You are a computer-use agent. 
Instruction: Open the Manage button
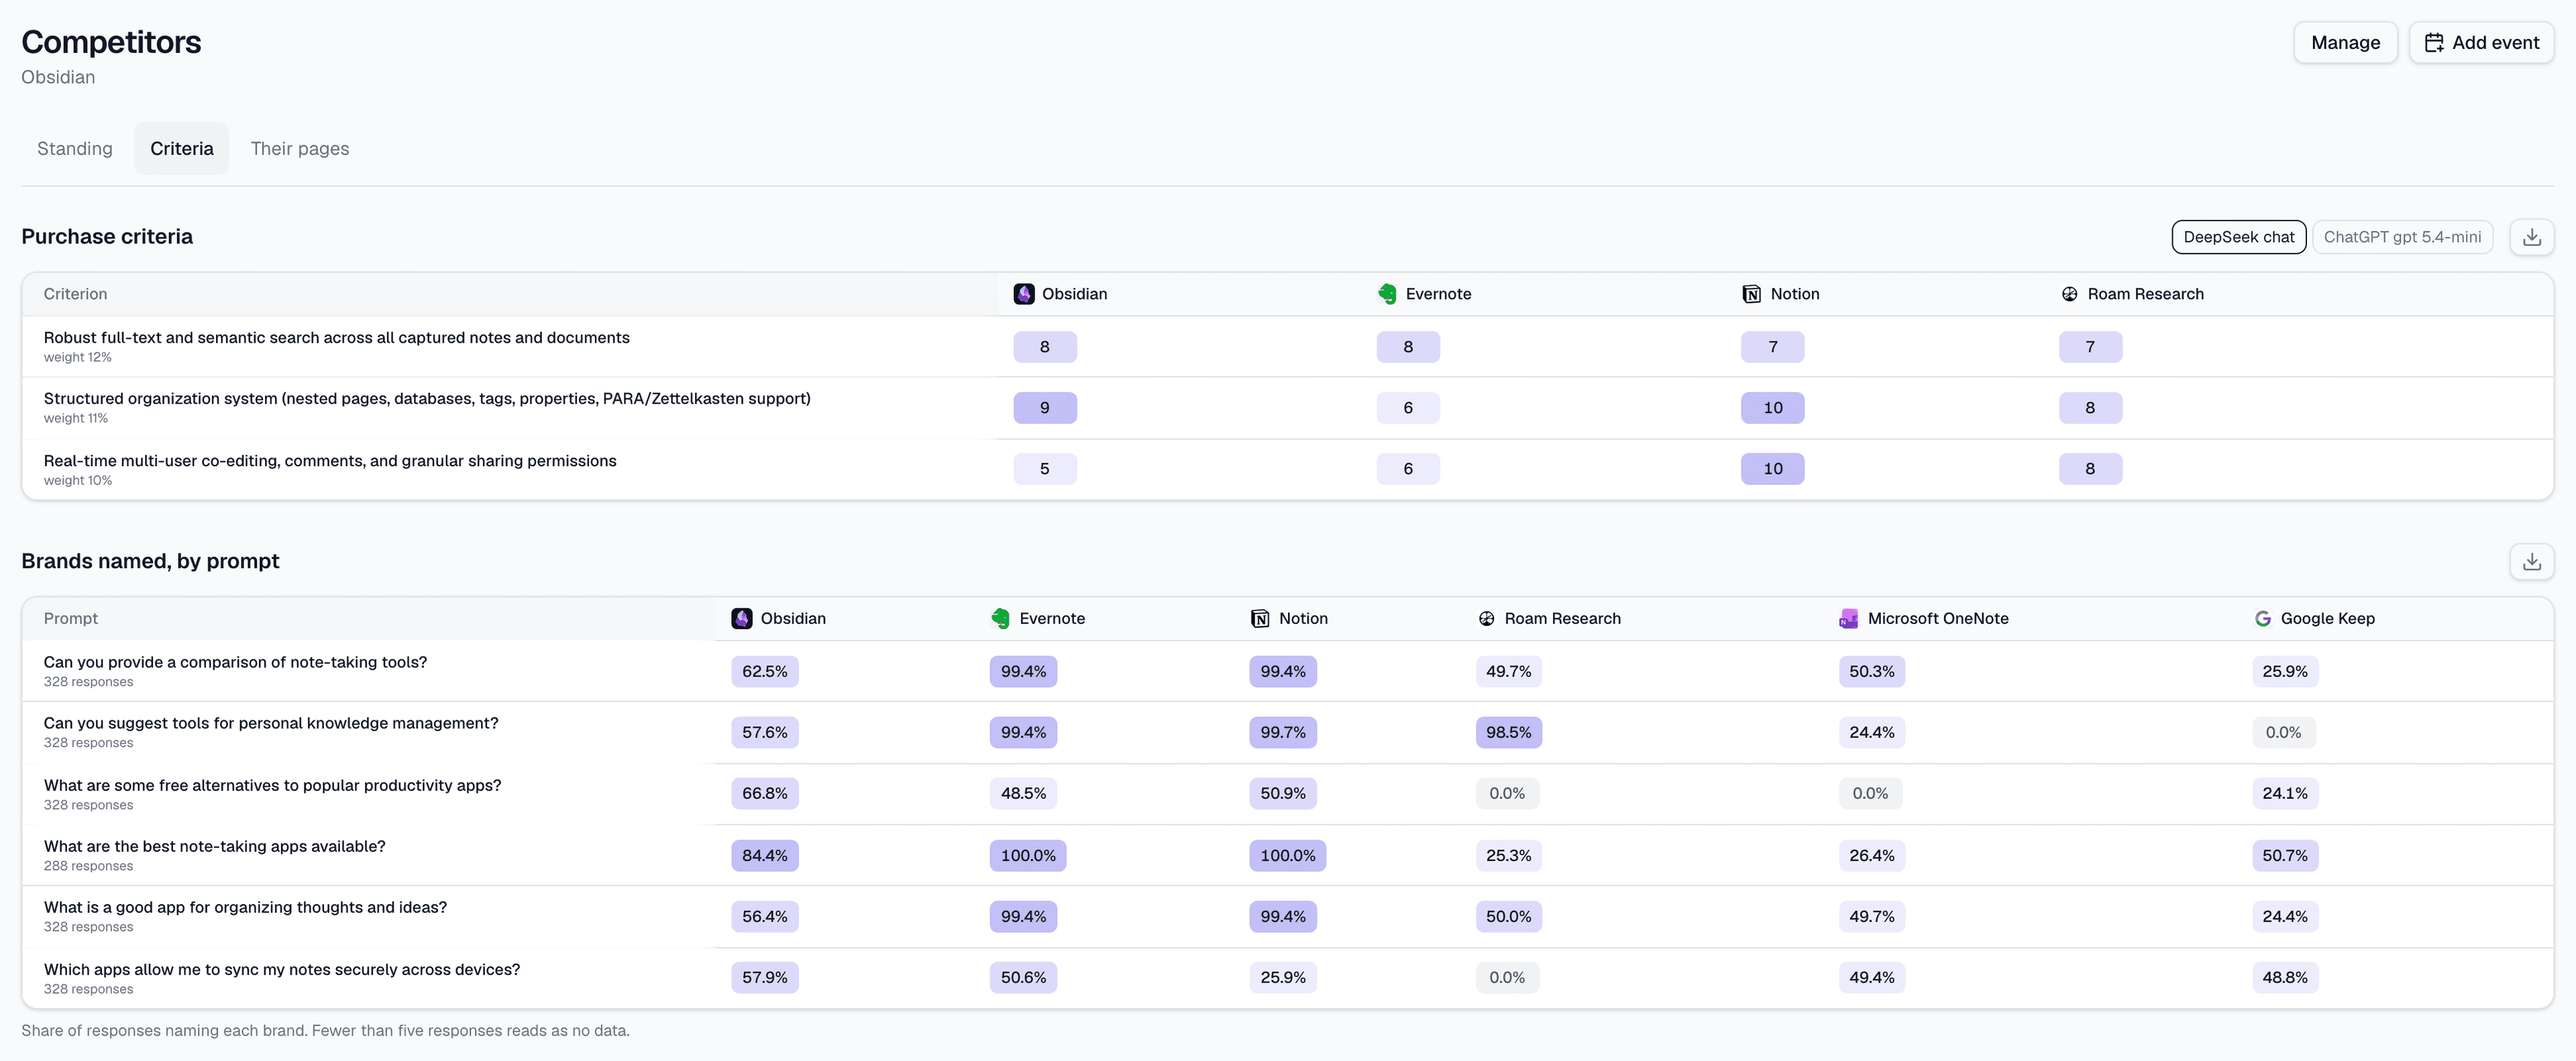pyautogui.click(x=2345, y=43)
